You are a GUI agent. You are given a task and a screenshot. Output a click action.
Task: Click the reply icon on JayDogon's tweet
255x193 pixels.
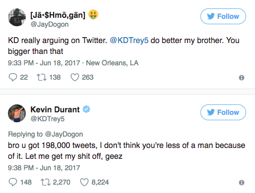tap(13, 77)
